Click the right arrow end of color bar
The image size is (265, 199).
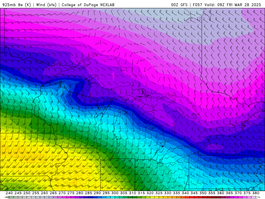point(258,197)
